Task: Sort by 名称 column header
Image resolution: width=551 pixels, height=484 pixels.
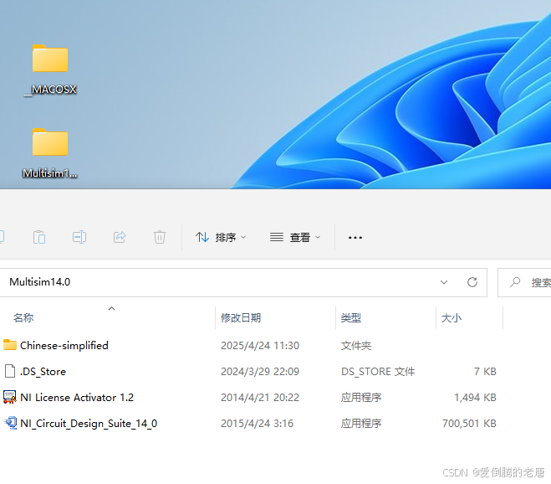Action: 23,318
